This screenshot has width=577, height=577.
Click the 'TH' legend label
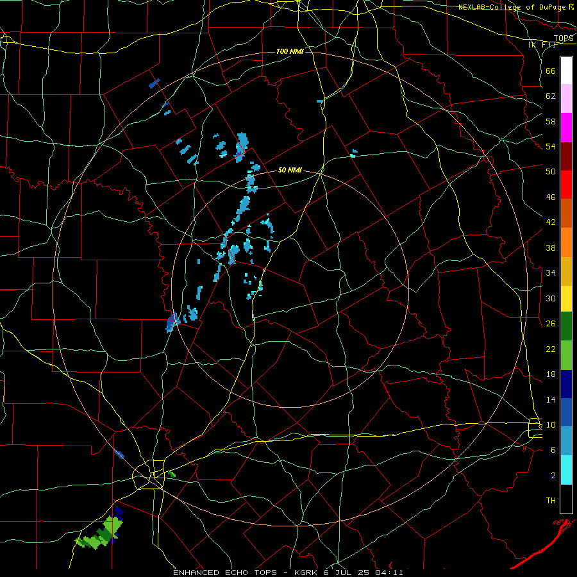click(x=551, y=501)
